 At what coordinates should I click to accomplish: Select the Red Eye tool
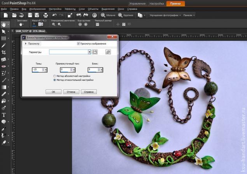pyautogui.click(x=4, y=66)
